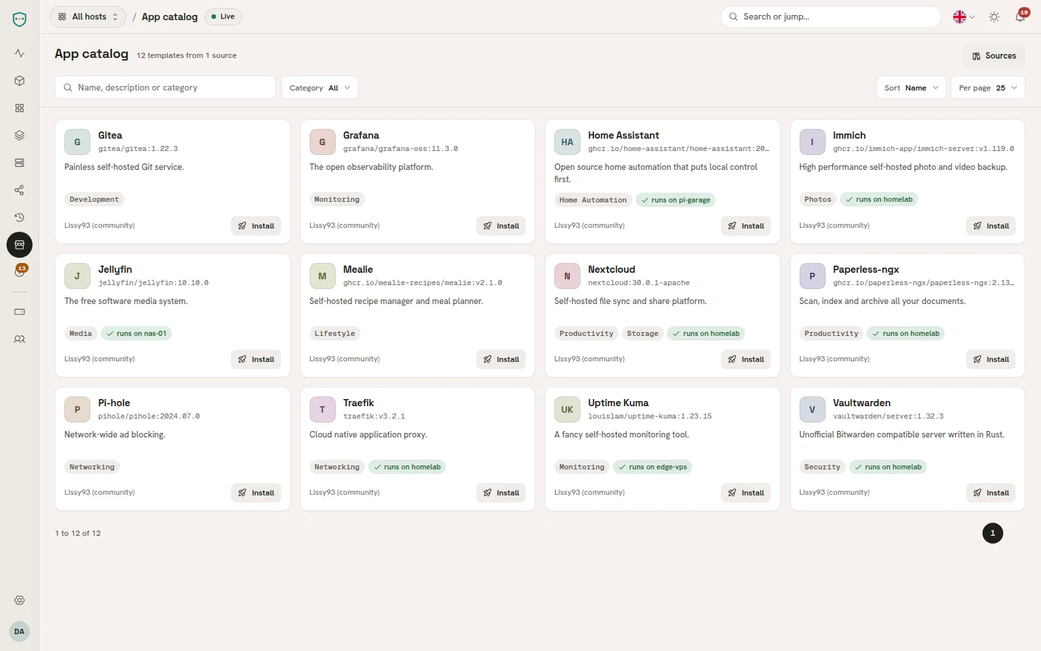Click the runs on edge-vps badge
The width and height of the screenshot is (1041, 651).
pyautogui.click(x=653, y=467)
